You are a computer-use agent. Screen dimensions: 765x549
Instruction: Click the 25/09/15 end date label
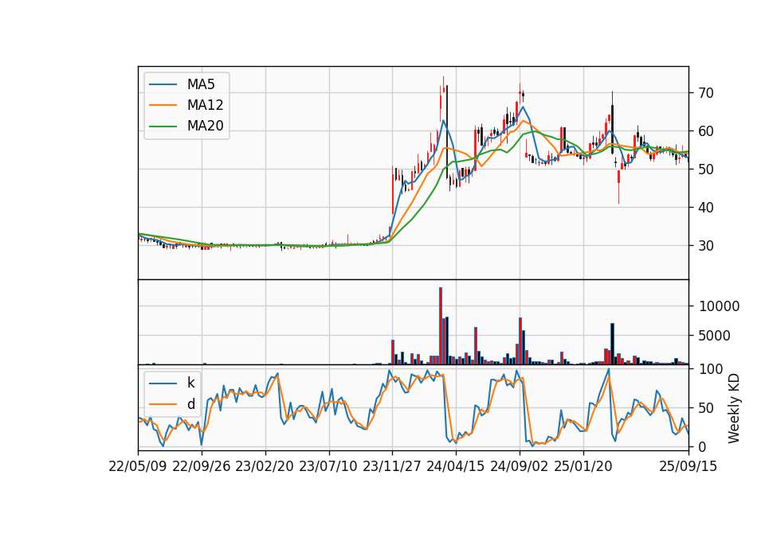tap(688, 466)
